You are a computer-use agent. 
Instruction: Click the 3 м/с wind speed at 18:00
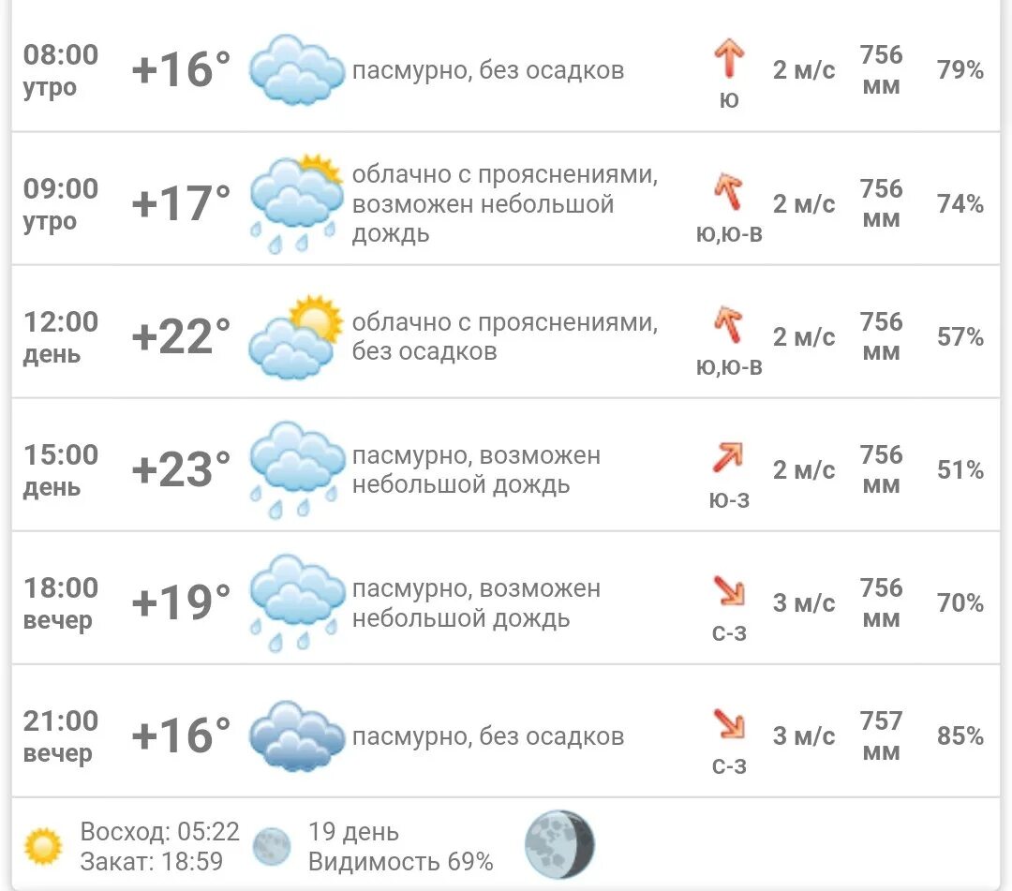pyautogui.click(x=804, y=603)
